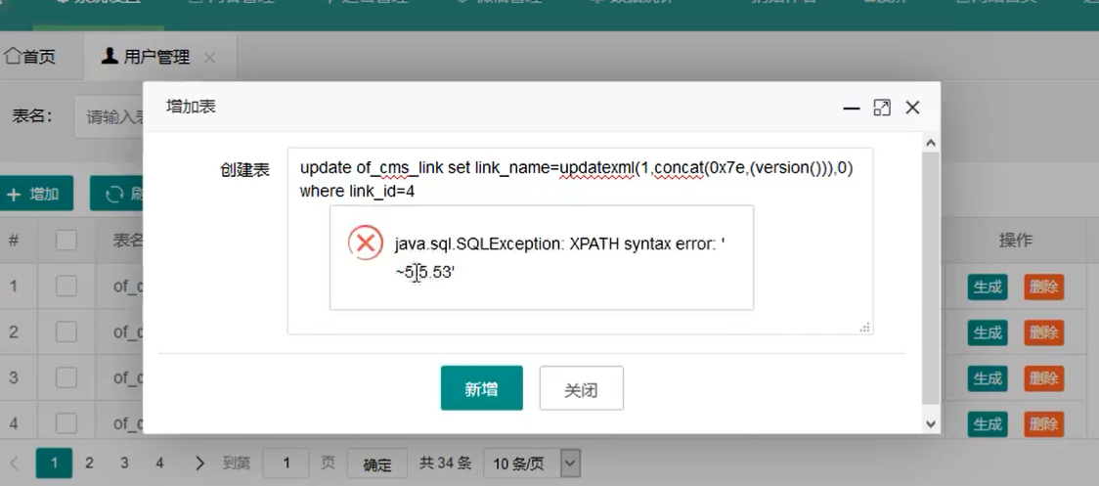
Task: Close the 增加表 dialog with X
Action: click(912, 108)
